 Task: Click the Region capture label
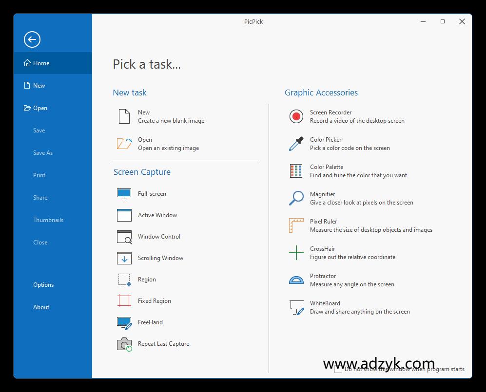point(147,280)
